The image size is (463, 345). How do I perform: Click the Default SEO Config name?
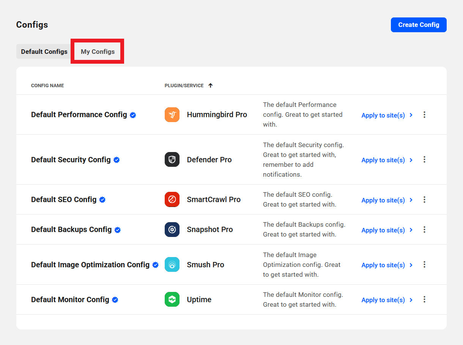[64, 199]
